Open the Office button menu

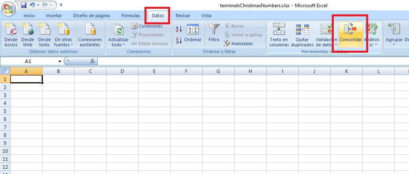click(9, 9)
